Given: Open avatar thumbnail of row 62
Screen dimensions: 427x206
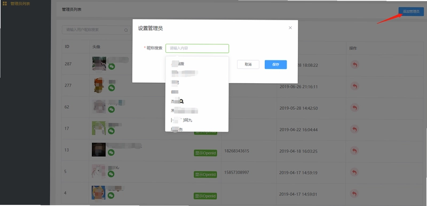Looking at the screenshot, I should coord(99,107).
